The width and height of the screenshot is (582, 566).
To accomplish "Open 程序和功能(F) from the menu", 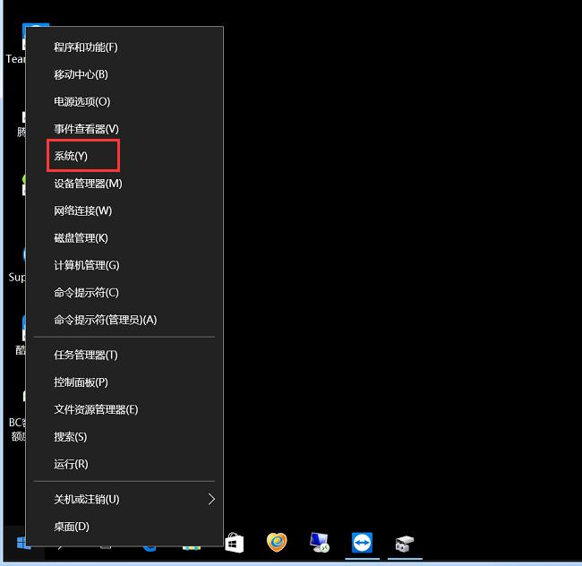I will (124, 47).
